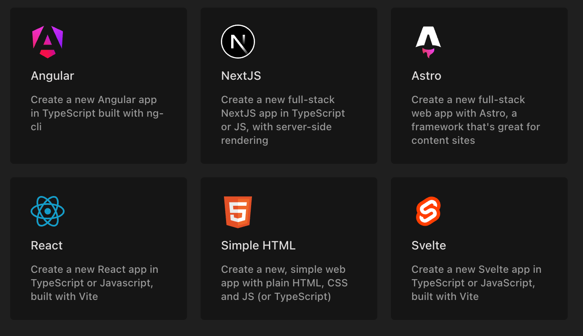Click the Angular logo icon
This screenshot has height=336, width=583.
click(48, 42)
